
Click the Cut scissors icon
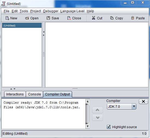click(x=93, y=18)
